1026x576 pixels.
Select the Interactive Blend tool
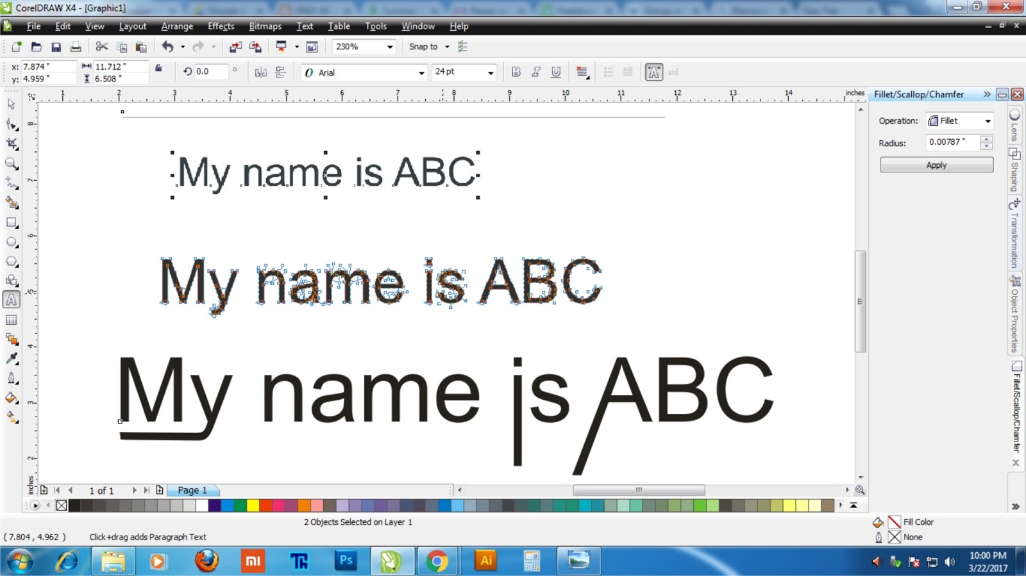pos(12,339)
